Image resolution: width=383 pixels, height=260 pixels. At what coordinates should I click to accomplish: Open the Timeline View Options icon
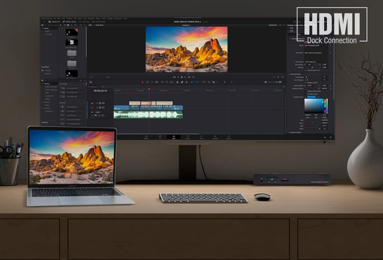(91, 82)
